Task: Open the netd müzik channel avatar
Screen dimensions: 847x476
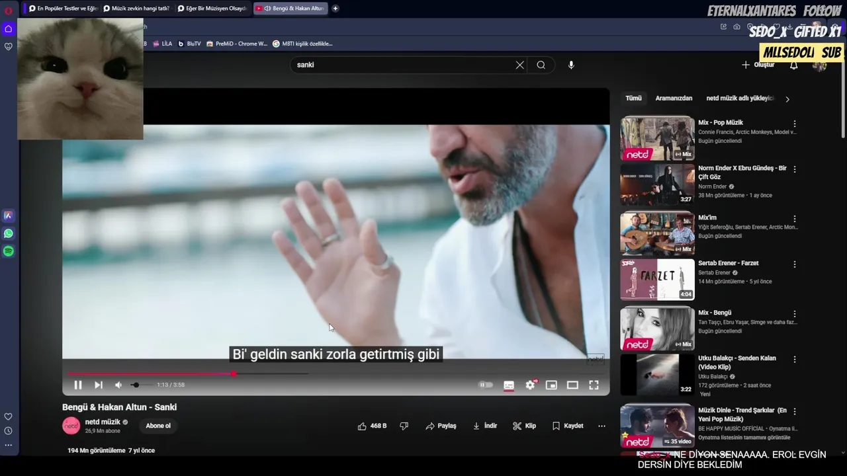Action: pyautogui.click(x=71, y=426)
